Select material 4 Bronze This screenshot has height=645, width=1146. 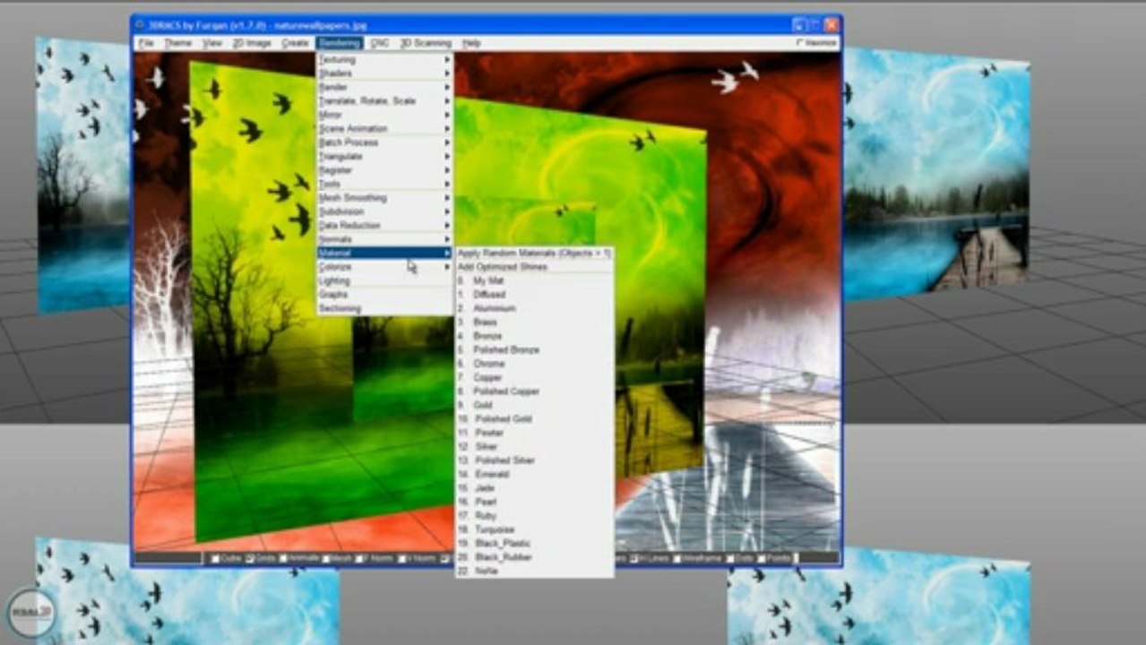(x=534, y=336)
